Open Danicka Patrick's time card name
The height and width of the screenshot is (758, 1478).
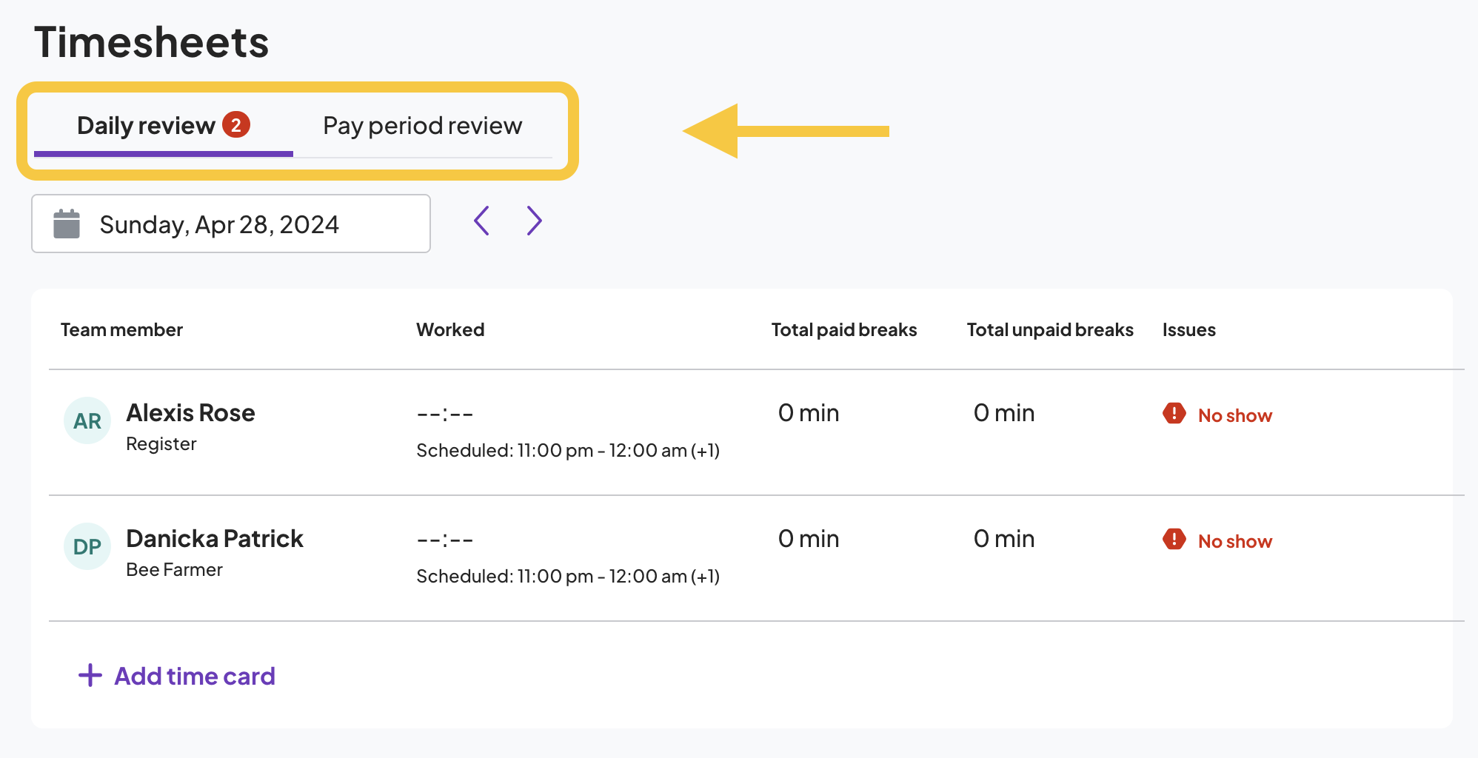pyautogui.click(x=215, y=539)
